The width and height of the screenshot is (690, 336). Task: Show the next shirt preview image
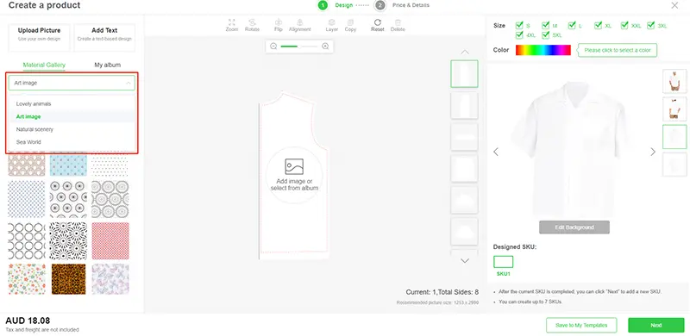coord(653,152)
